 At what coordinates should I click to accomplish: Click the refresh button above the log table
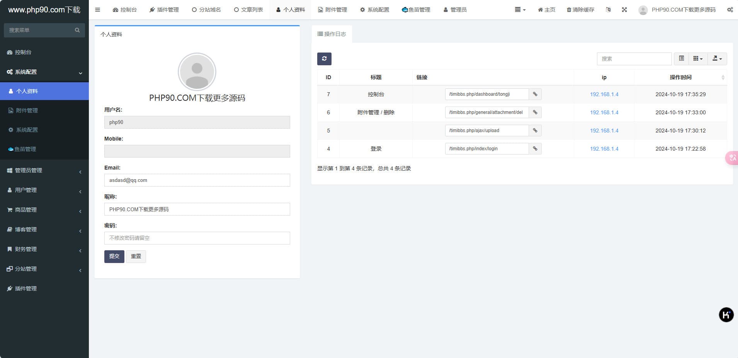324,59
